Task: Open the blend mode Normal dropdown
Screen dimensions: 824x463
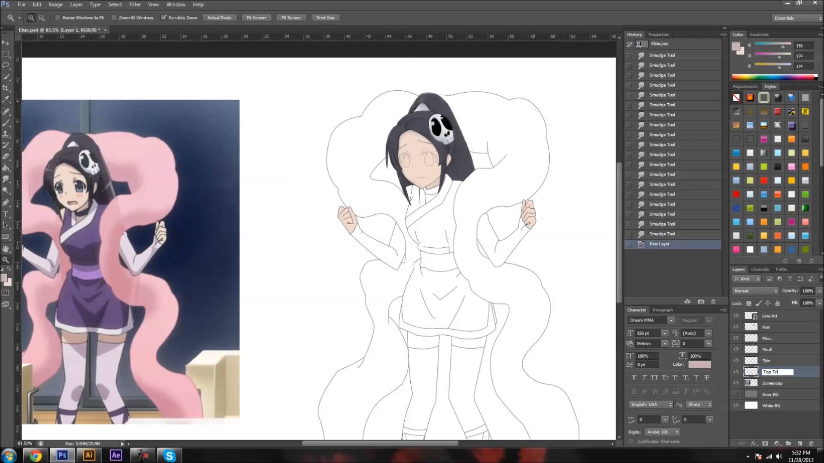Action: (x=755, y=291)
